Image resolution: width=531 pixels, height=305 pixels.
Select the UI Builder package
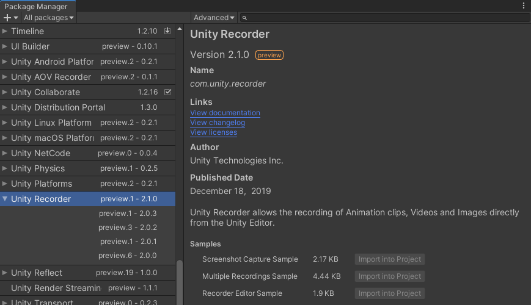pyautogui.click(x=88, y=46)
